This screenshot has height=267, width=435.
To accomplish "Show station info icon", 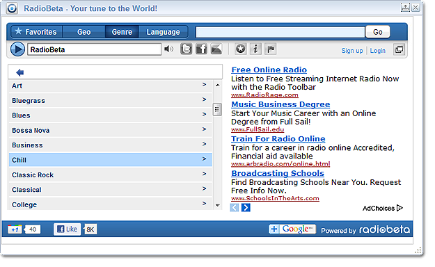I will 255,49.
